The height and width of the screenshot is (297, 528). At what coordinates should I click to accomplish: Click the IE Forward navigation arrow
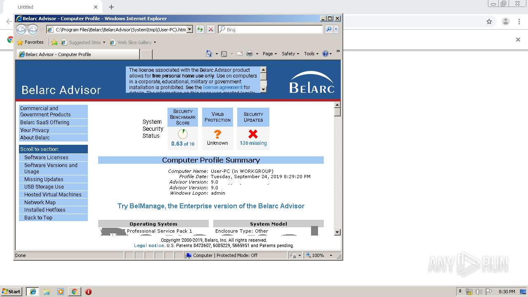pos(33,29)
